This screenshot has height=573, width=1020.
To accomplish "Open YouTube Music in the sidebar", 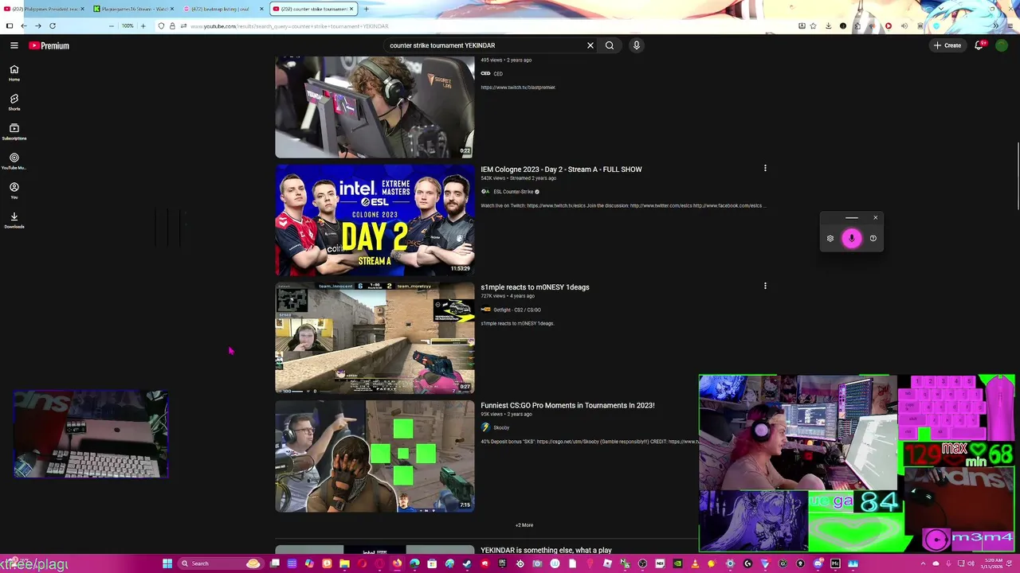I will point(14,161).
